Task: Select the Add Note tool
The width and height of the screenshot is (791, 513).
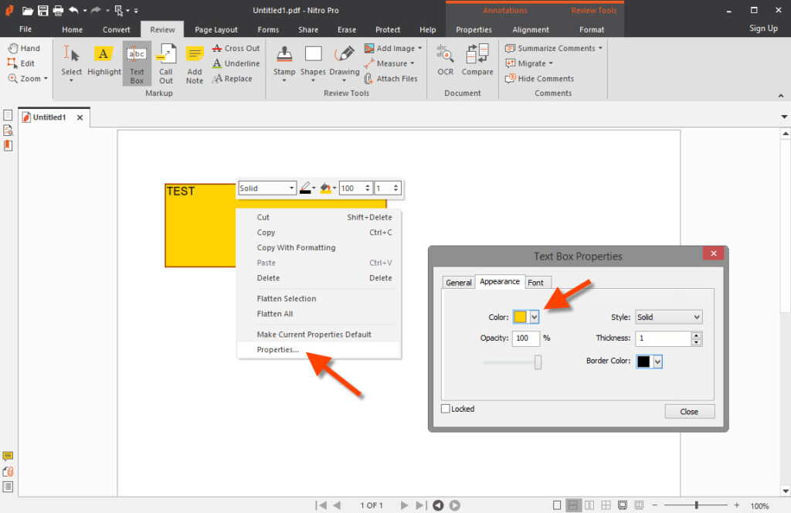Action: (194, 62)
